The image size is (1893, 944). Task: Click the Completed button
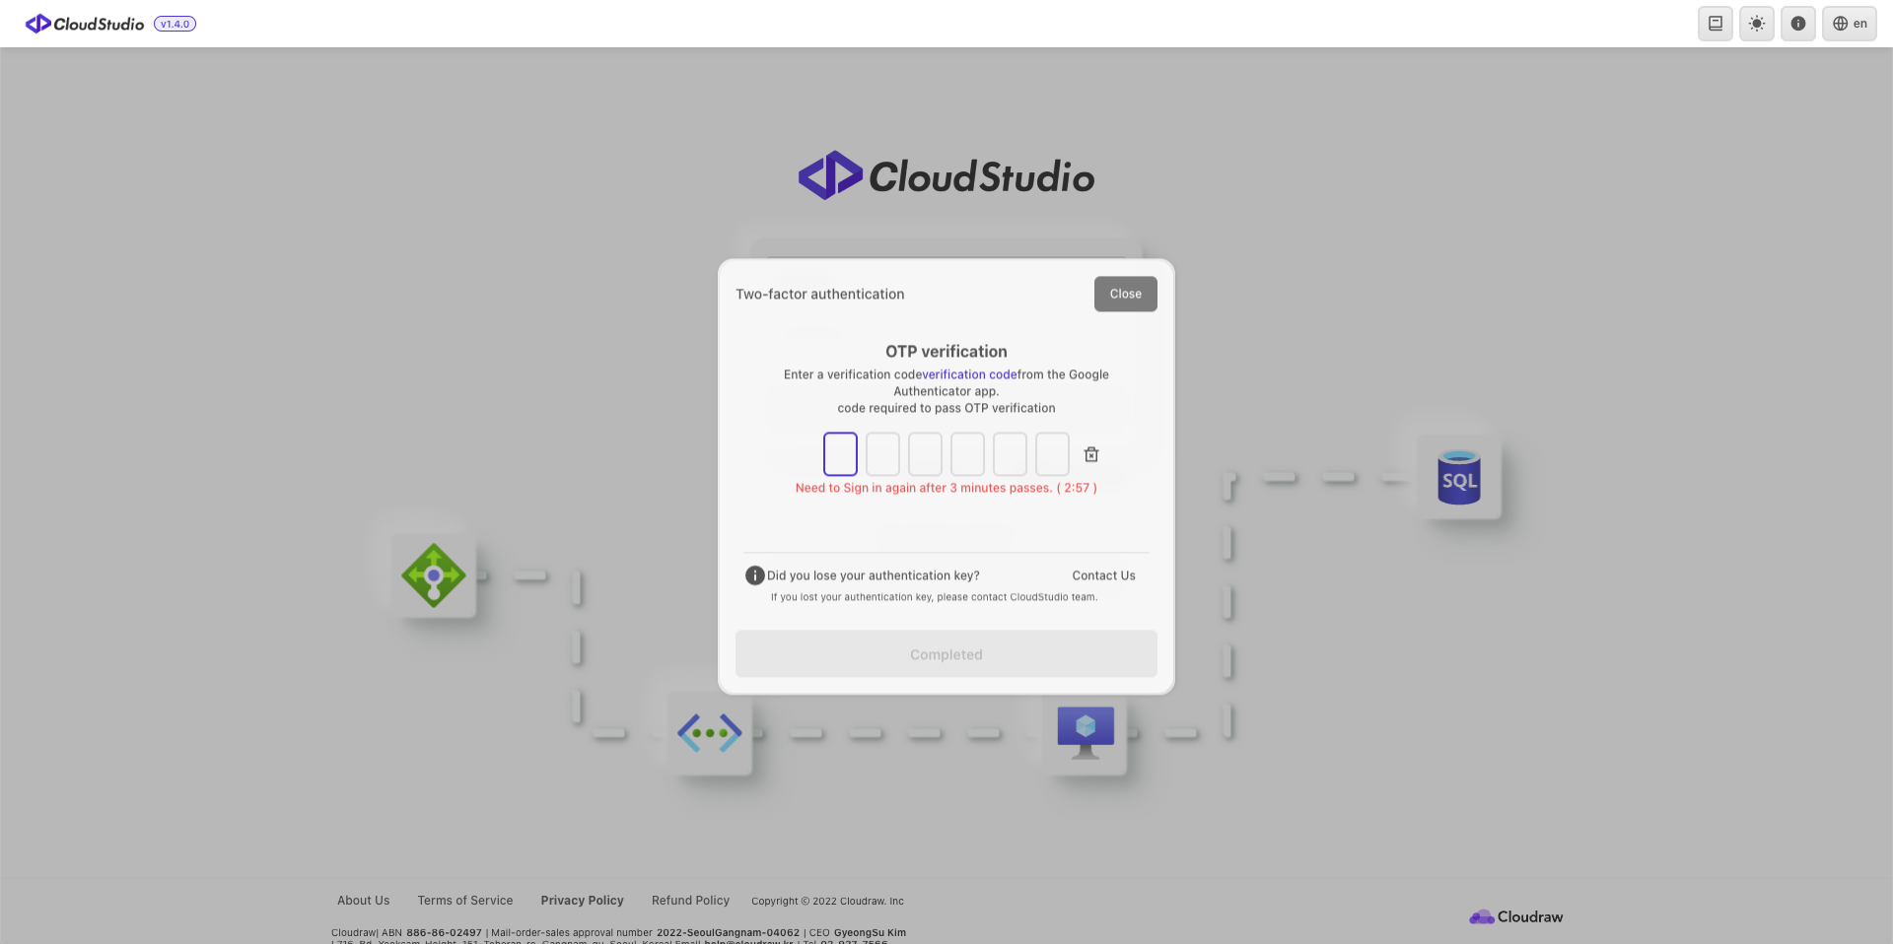pyautogui.click(x=946, y=654)
